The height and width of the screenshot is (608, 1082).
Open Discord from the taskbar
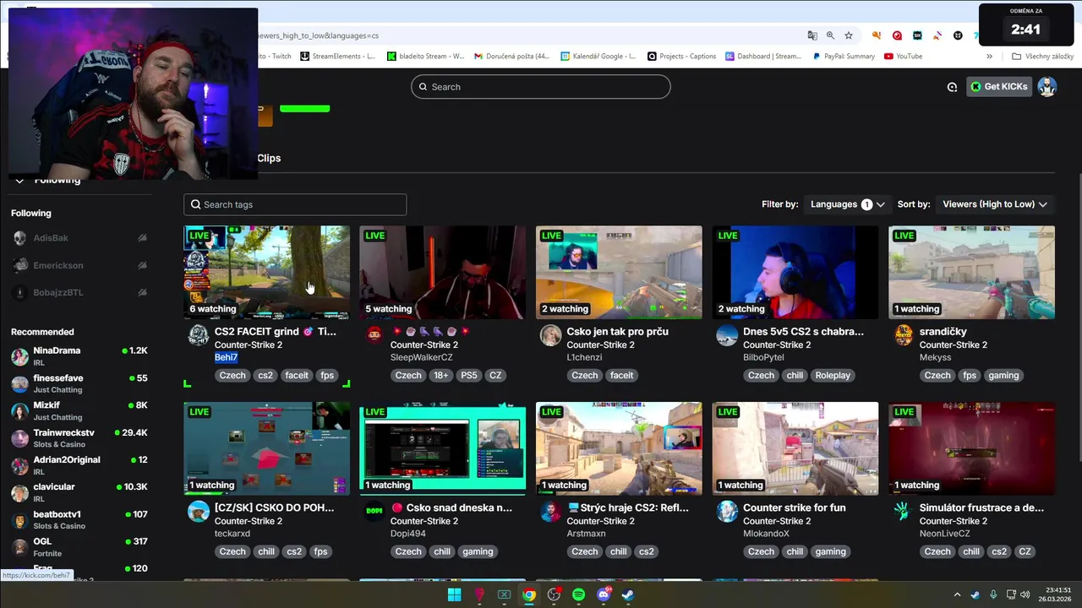point(604,594)
